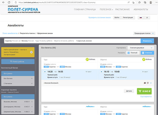Open browser favorites list icon
Image resolution: width=158 pixels, height=115 pixels.
pyautogui.click(x=139, y=2)
